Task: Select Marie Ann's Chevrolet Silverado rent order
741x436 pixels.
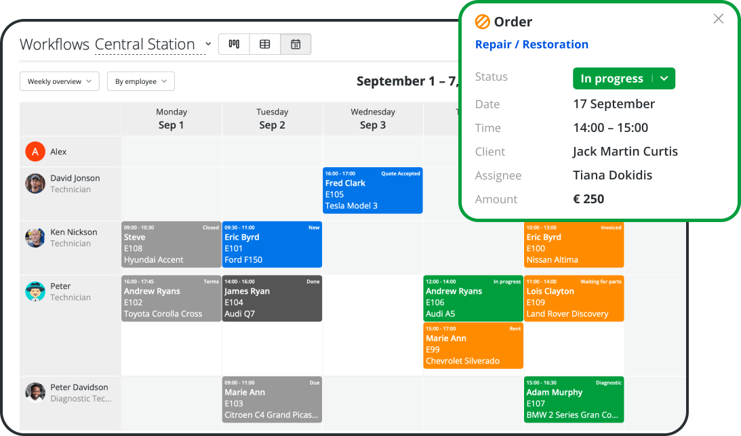Action: pos(473,345)
